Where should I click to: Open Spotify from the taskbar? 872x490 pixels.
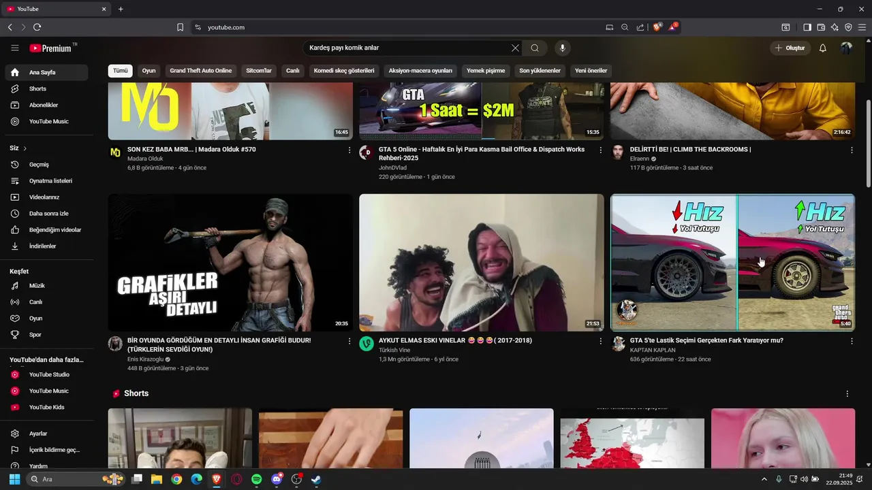[x=256, y=479]
